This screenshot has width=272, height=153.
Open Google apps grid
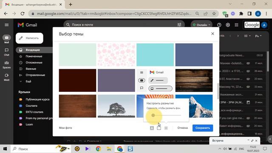[236, 25]
